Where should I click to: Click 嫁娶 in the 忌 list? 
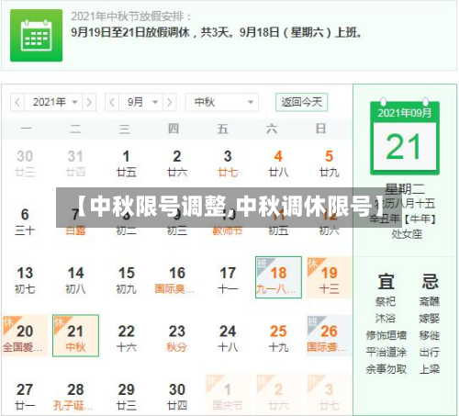[x=430, y=319]
